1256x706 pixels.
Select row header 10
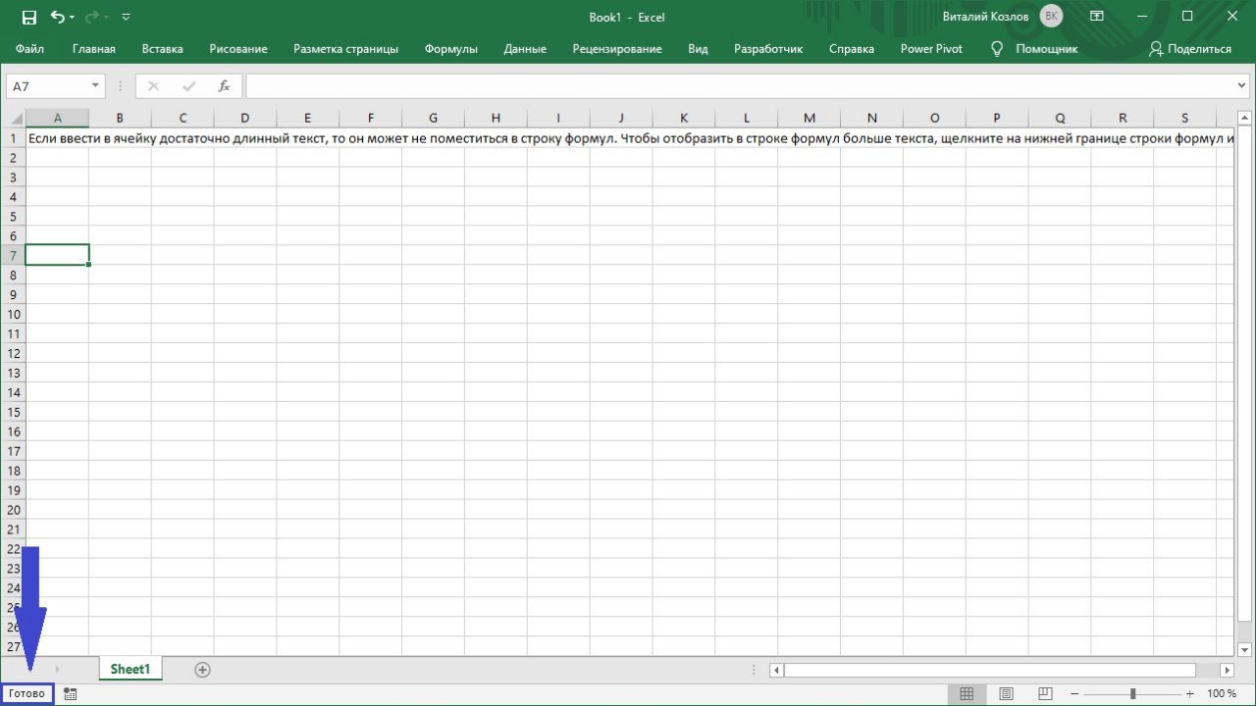coord(13,315)
